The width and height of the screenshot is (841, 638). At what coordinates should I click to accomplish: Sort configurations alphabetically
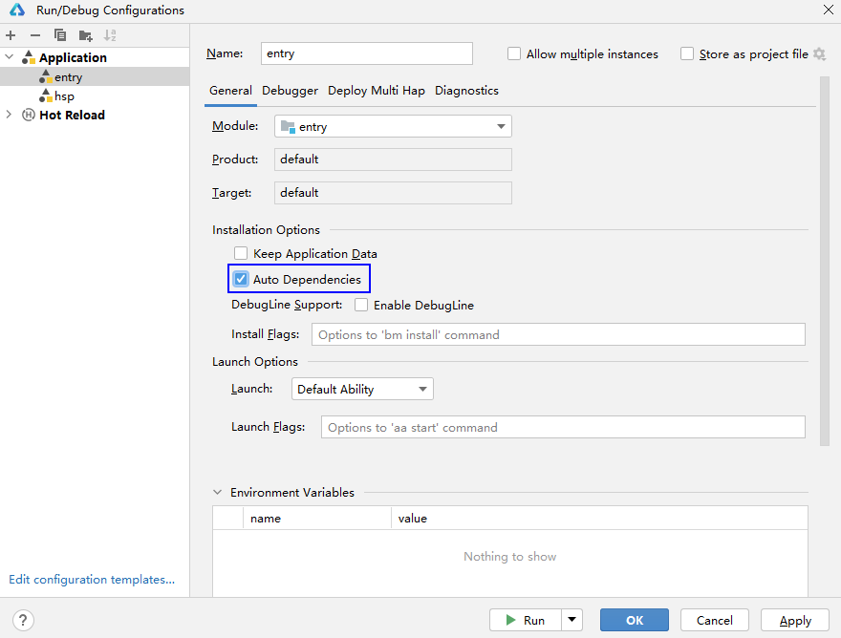110,35
